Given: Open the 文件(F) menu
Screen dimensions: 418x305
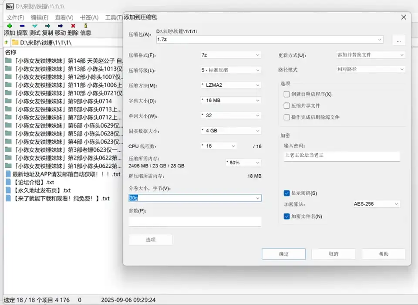Looking at the screenshot, I should [15, 17].
